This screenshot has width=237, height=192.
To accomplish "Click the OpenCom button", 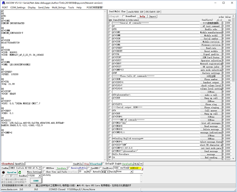I will click(x=12, y=172).
